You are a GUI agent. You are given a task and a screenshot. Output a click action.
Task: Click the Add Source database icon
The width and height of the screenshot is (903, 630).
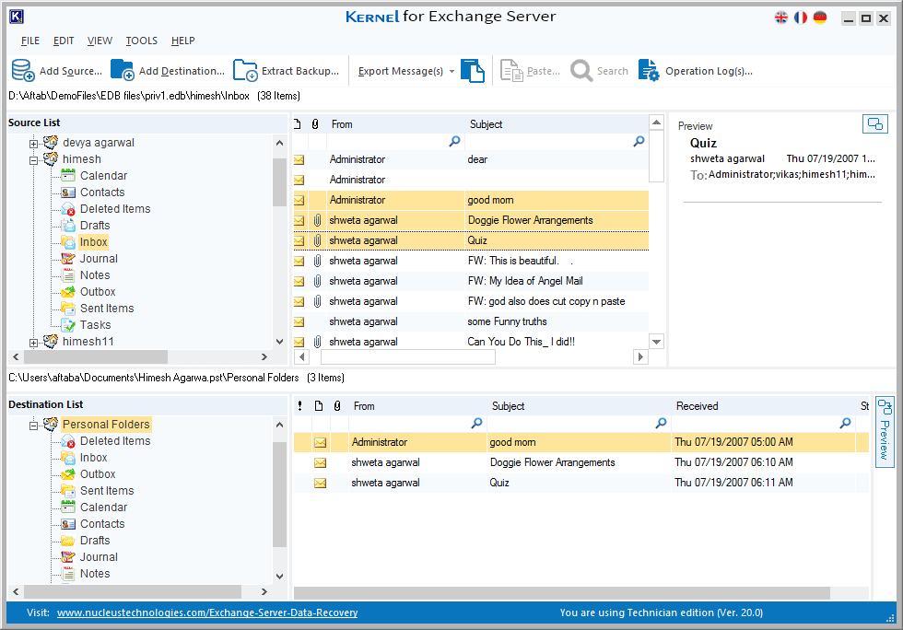23,71
